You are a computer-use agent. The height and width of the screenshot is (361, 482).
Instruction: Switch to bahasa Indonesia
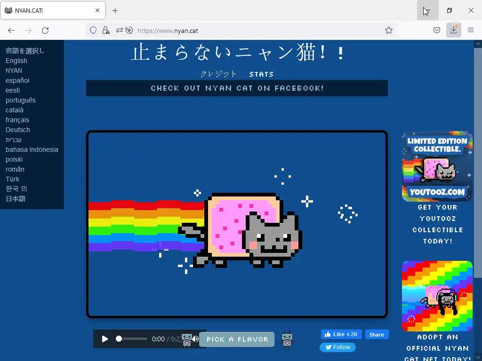click(x=32, y=149)
